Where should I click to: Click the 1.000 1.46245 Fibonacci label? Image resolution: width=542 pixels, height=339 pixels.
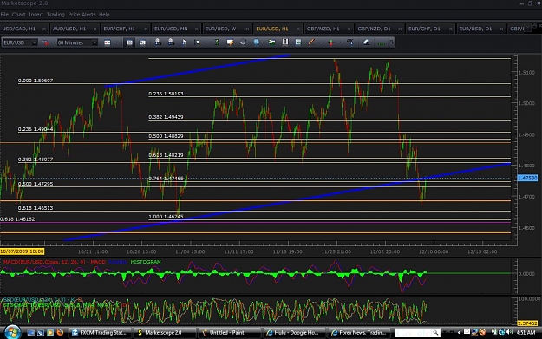(x=166, y=217)
